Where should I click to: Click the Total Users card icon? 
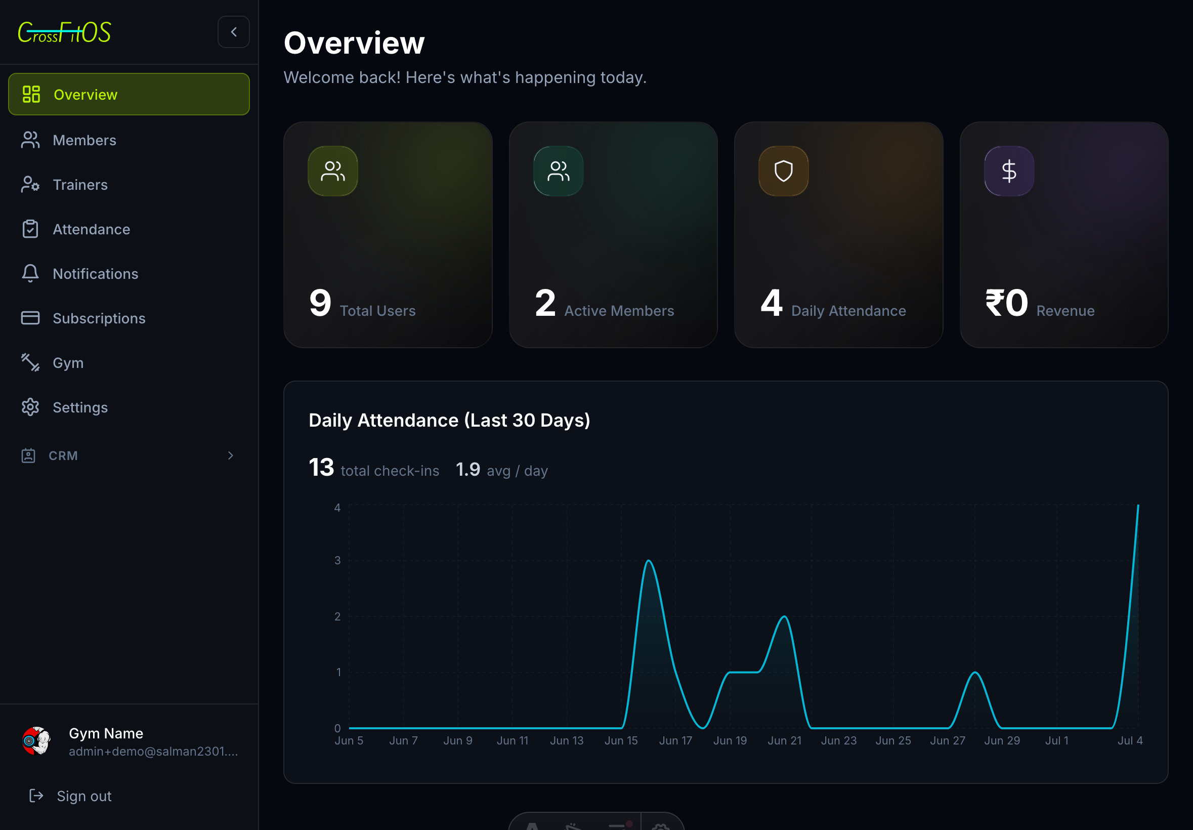(x=333, y=171)
